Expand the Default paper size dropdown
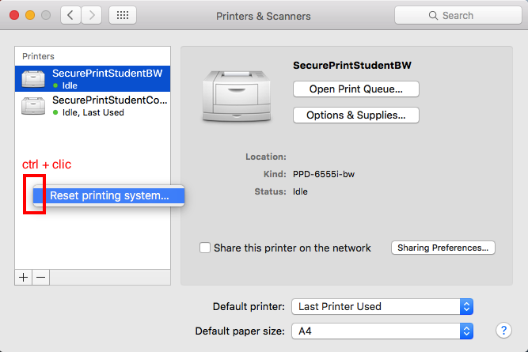 coord(382,331)
